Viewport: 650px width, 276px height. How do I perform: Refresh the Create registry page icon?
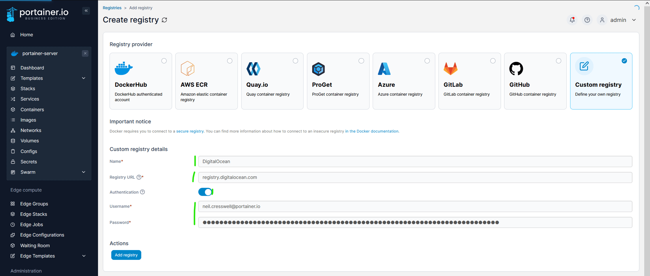point(164,20)
